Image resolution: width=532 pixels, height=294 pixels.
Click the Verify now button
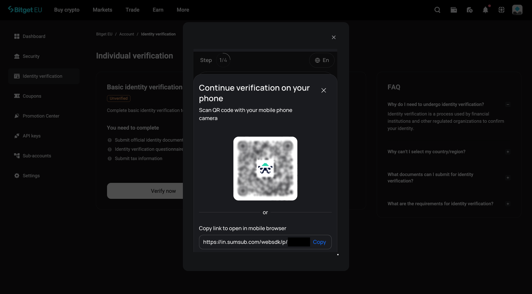145,191
